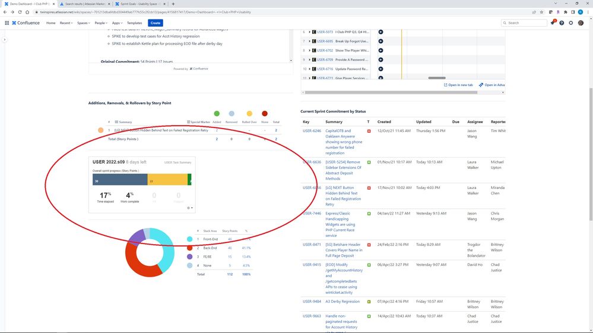
Task: Reload the page
Action: click(x=20, y=12)
